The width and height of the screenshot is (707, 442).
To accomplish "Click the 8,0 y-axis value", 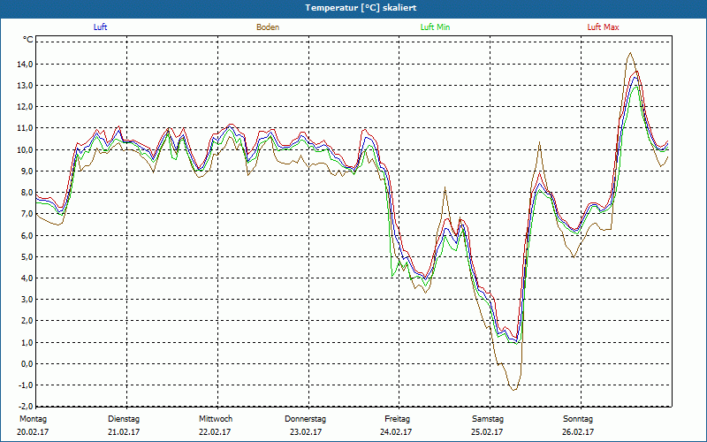I will point(27,193).
